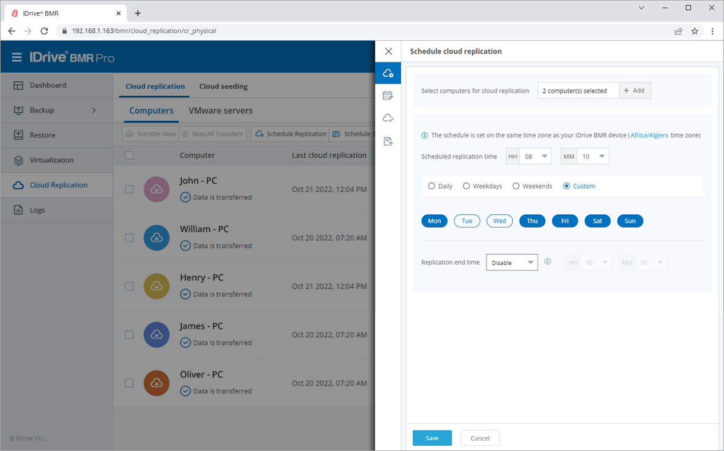Open the VMware servers tab
This screenshot has width=724, height=451.
tap(221, 110)
